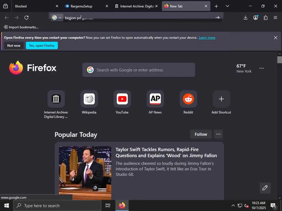Click the Not now button
Screen dimensions: 282x211
click(x=14, y=46)
